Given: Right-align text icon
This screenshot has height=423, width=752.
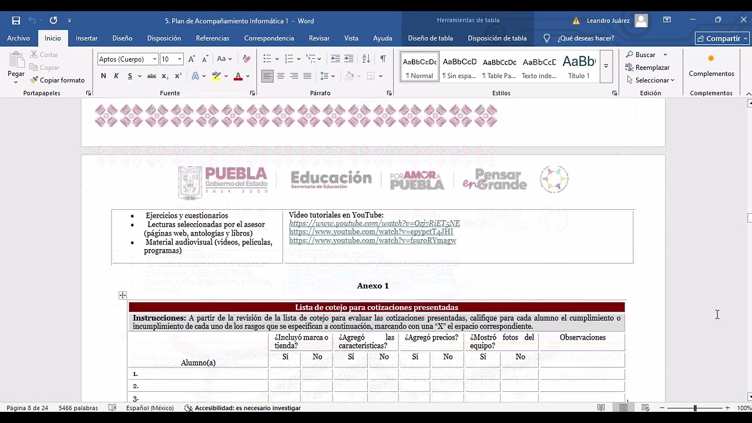Looking at the screenshot, I should click(x=294, y=76).
